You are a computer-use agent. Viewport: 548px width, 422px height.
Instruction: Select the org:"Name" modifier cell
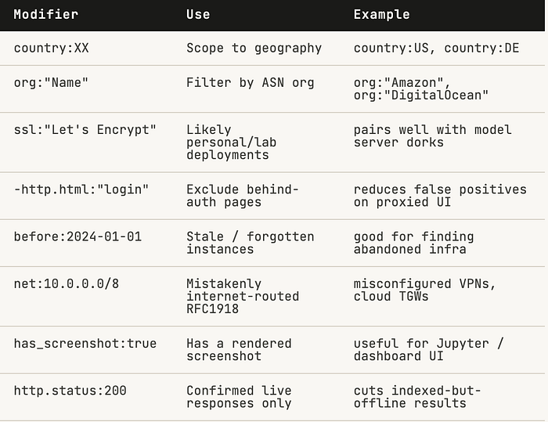51,83
